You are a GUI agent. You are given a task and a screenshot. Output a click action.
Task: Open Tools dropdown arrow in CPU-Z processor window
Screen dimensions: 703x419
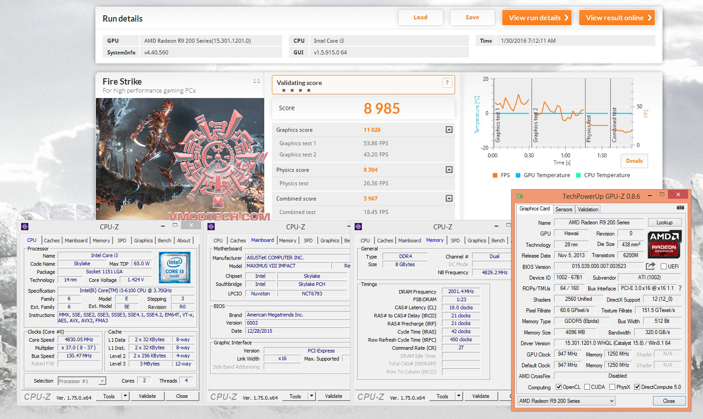(125, 396)
